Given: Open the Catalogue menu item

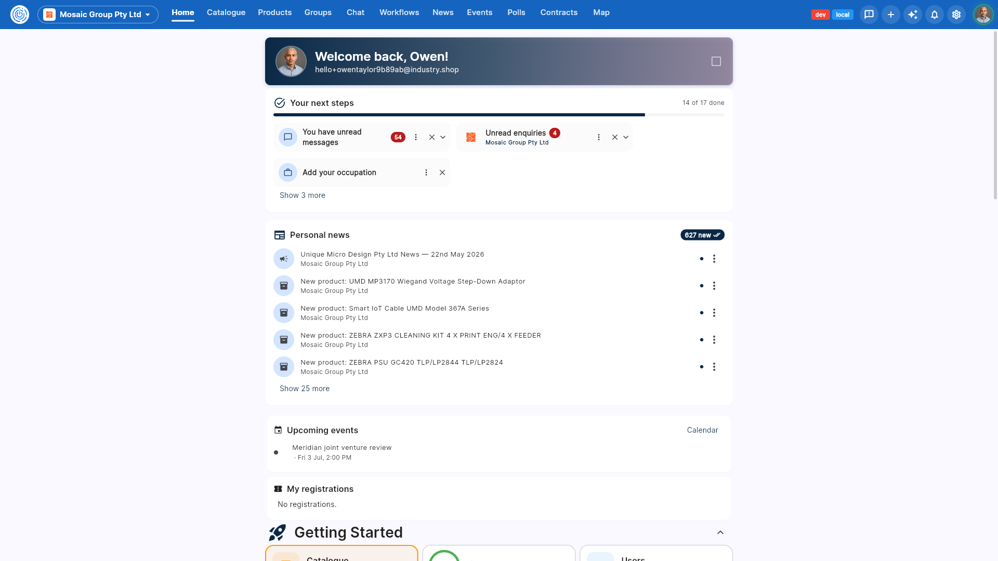Looking at the screenshot, I should (x=226, y=12).
